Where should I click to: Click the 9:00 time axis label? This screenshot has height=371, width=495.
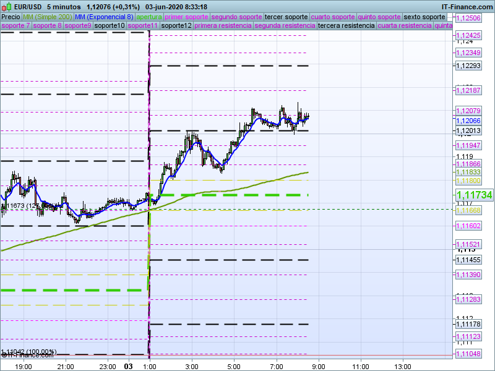tap(318, 366)
